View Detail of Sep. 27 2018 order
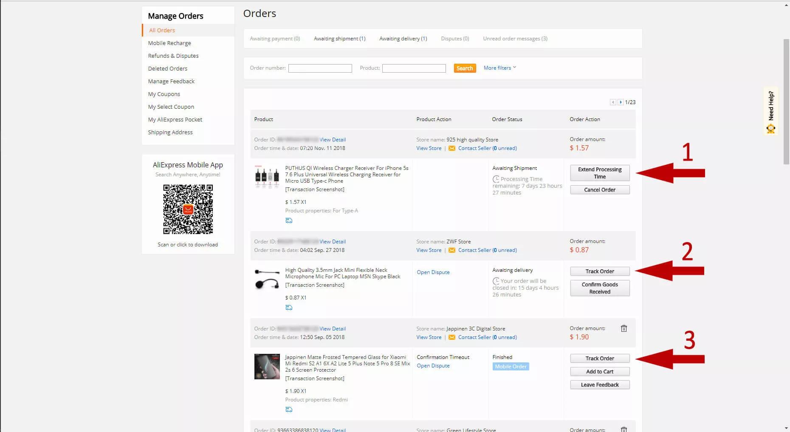The image size is (790, 432). point(333,242)
